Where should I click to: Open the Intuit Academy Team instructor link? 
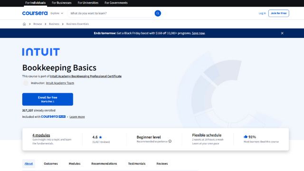pos(60,83)
